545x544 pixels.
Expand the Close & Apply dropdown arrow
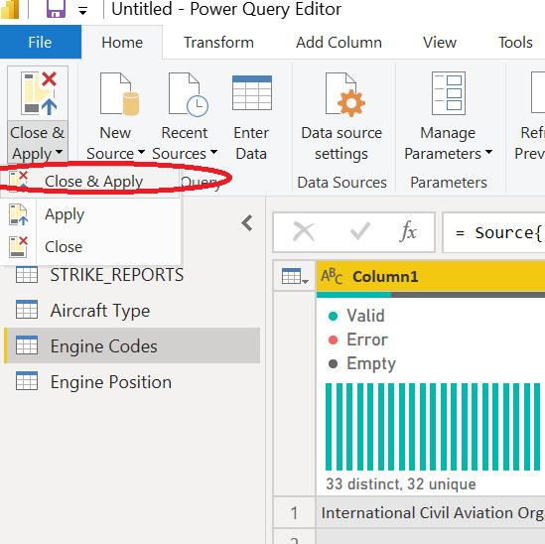click(60, 152)
